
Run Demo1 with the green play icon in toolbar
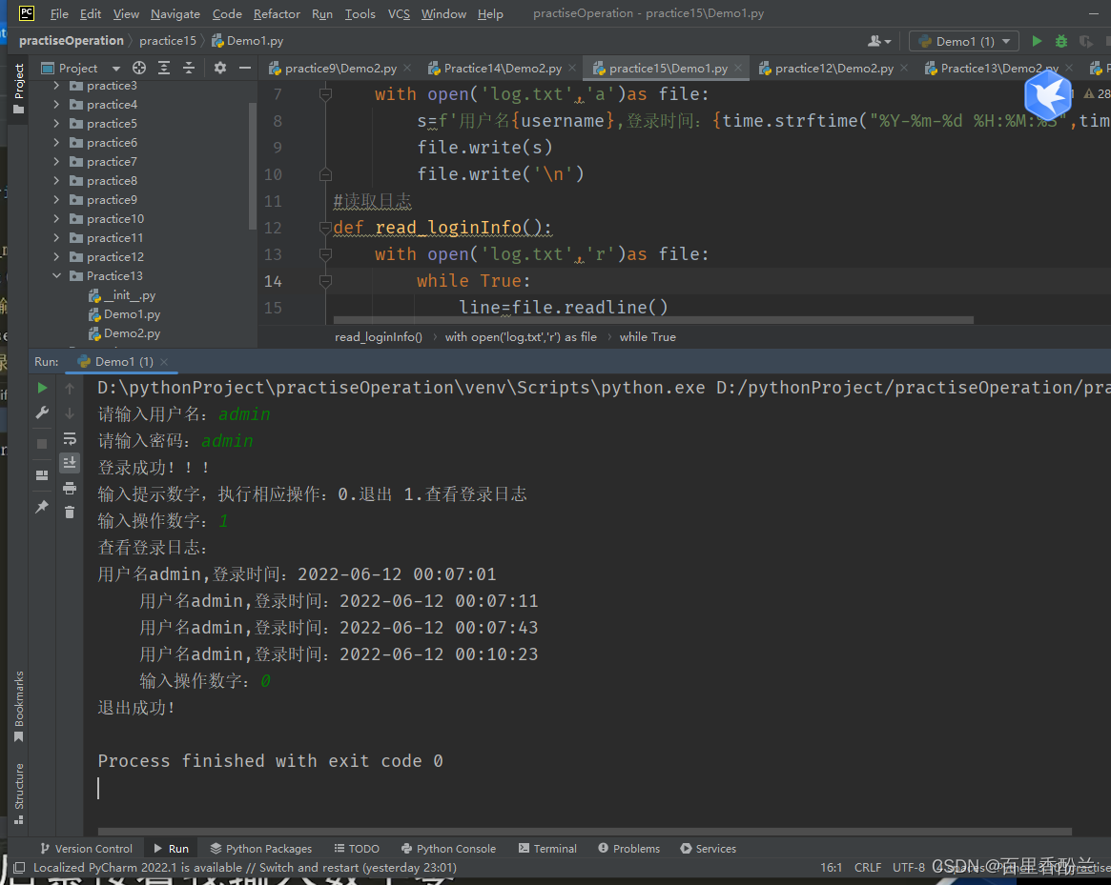(1037, 41)
